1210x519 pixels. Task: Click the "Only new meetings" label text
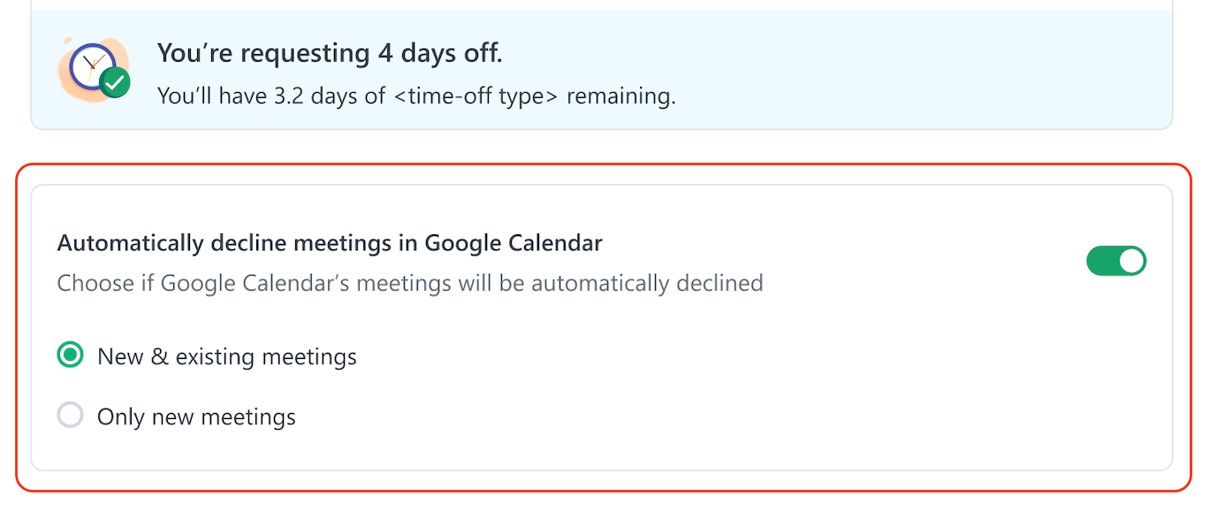196,417
